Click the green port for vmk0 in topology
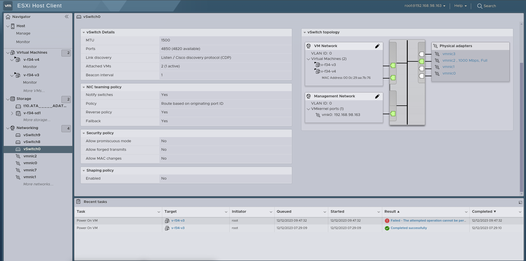Viewport: 526px width, 261px height. pyautogui.click(x=393, y=114)
